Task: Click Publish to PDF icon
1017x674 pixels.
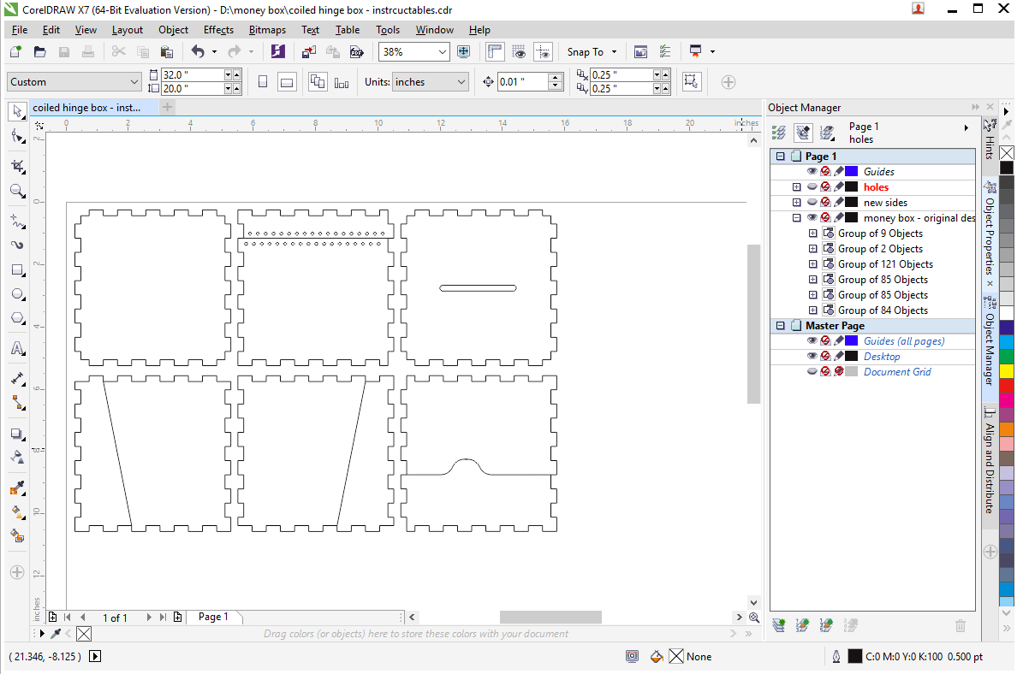Action: [356, 52]
